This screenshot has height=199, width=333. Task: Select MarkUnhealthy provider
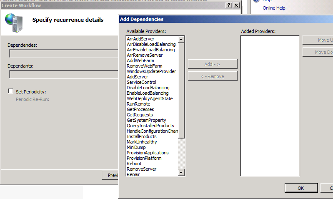pos(142,142)
